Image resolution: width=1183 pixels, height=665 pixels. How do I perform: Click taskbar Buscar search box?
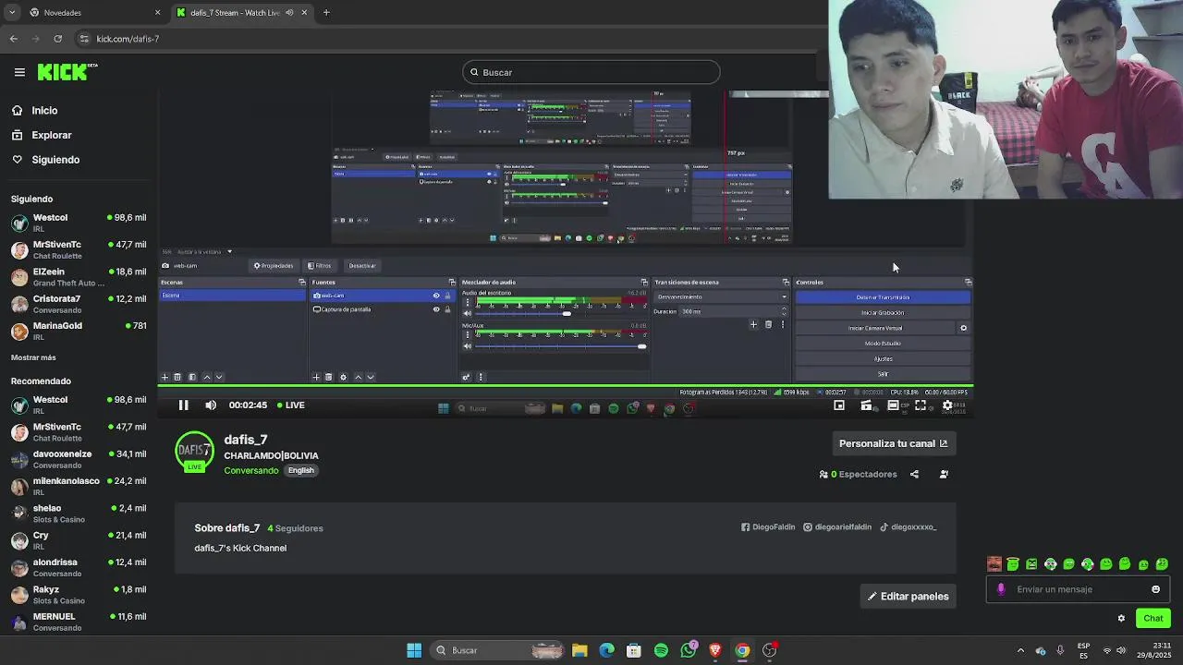coord(499,650)
